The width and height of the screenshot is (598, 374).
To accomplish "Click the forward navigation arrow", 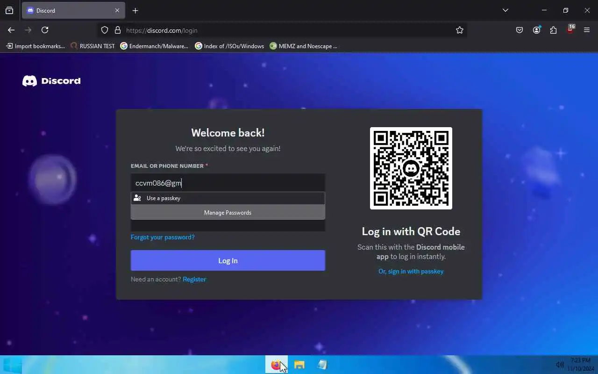I will (28, 30).
